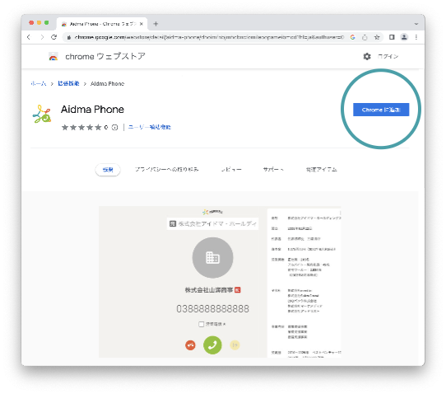Click the Aidma Phone heading text
This screenshot has width=446, height=394.
pyautogui.click(x=92, y=110)
